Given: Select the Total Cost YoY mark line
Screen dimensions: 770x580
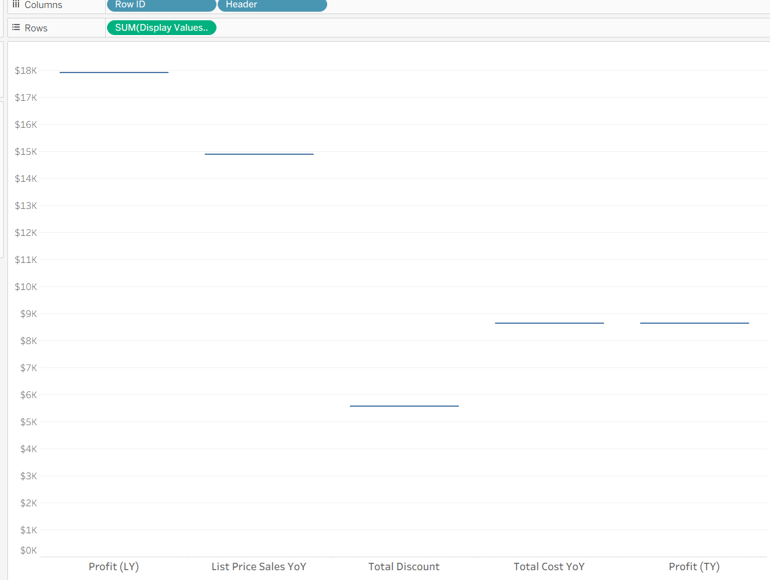Looking at the screenshot, I should click(x=549, y=323).
